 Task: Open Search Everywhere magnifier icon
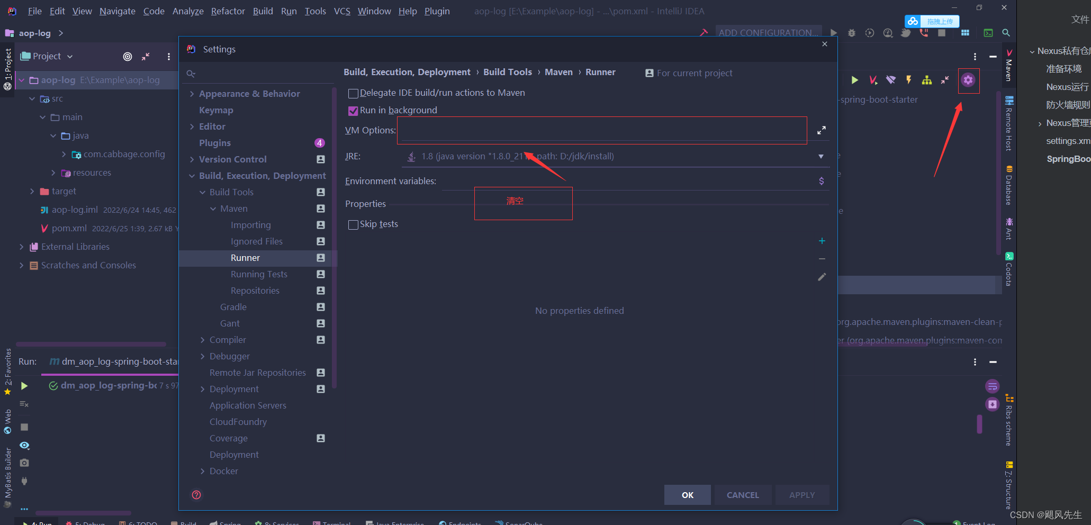(1006, 33)
